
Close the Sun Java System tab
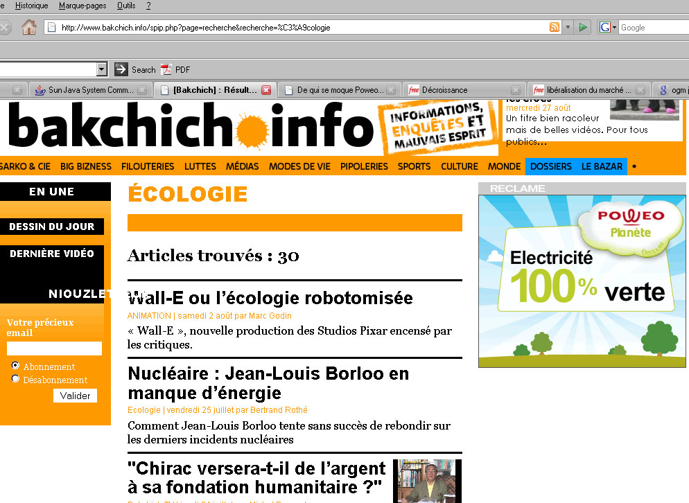142,90
